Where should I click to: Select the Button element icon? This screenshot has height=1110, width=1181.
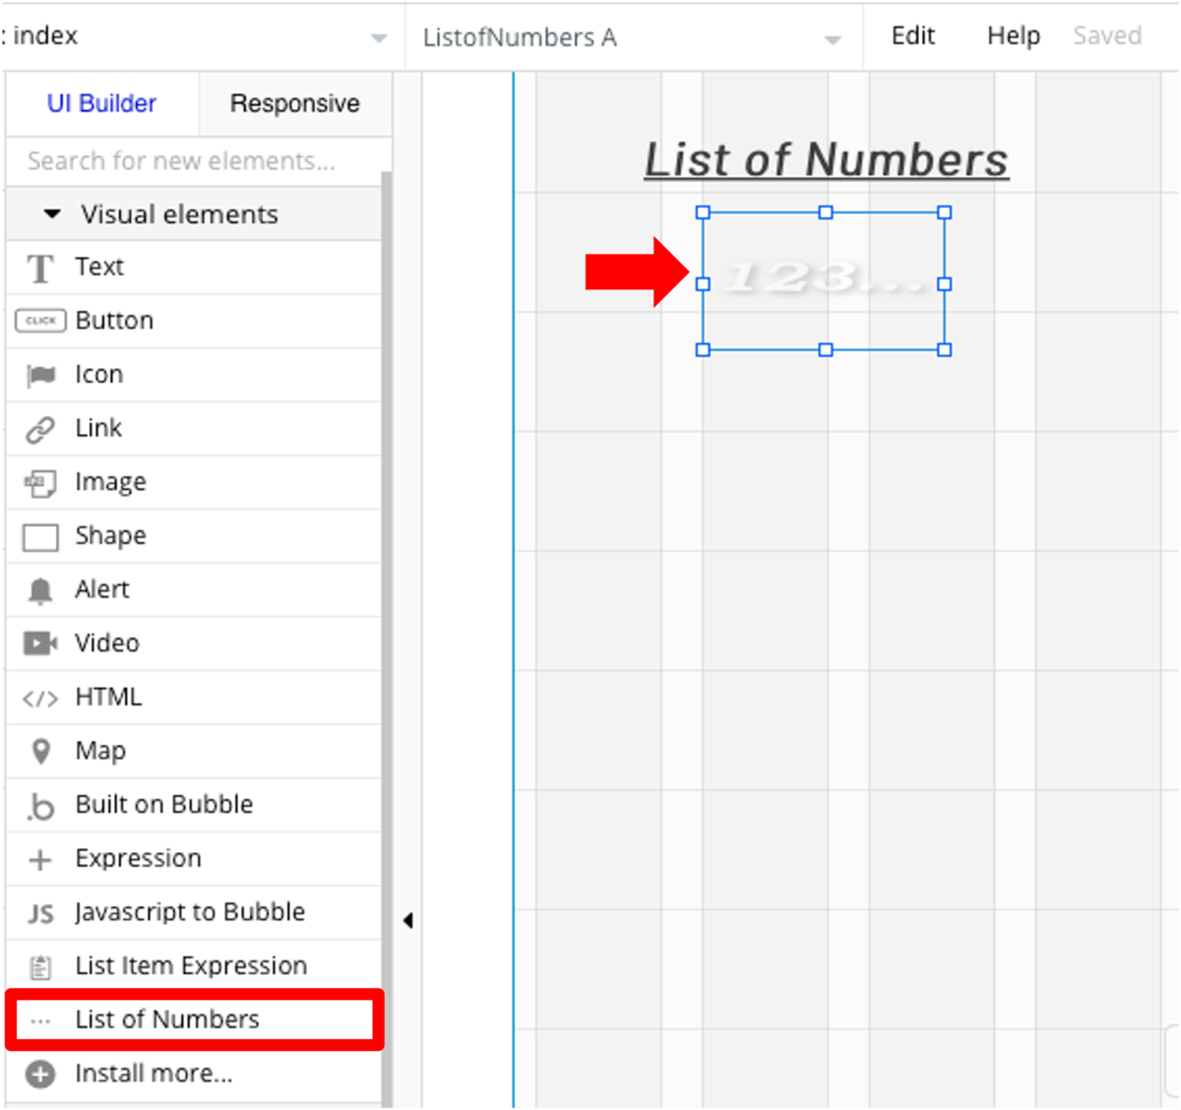[x=40, y=321]
